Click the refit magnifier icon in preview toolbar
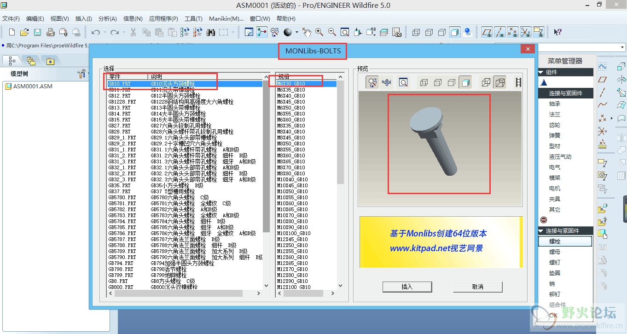This screenshot has height=334, width=627. tap(403, 82)
